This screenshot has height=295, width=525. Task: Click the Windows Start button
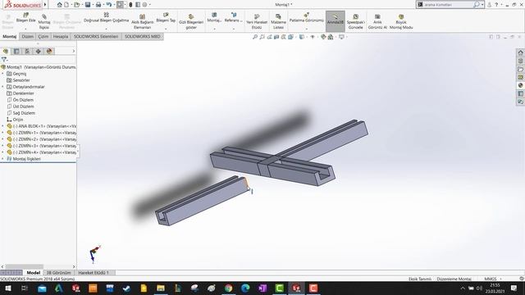[x=7, y=288]
